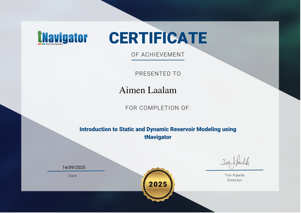Click the recipient name Aimen Laalam
301x213 pixels.
tap(148, 90)
